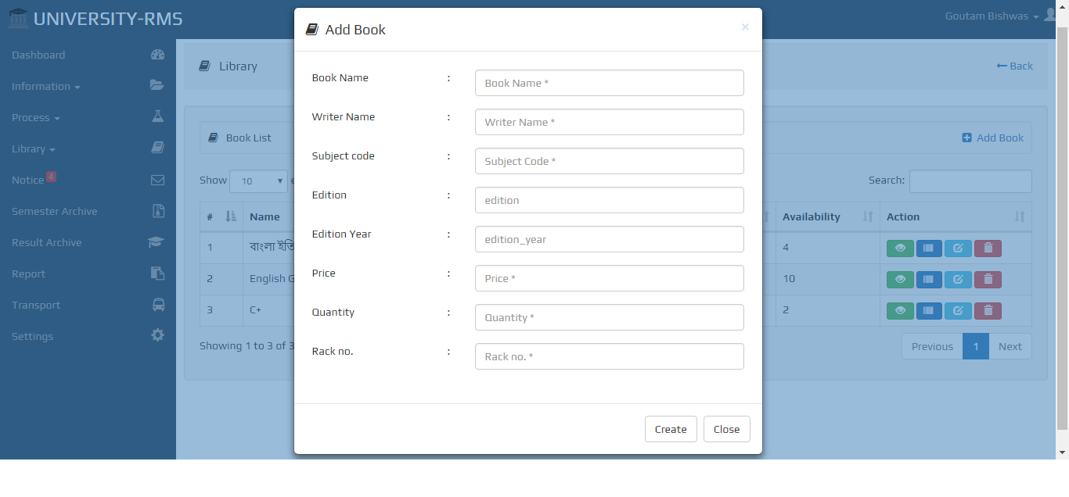Screen dimensions: 1069x497
Task: Click the Result Archive graduation cap icon
Action: 157,242
